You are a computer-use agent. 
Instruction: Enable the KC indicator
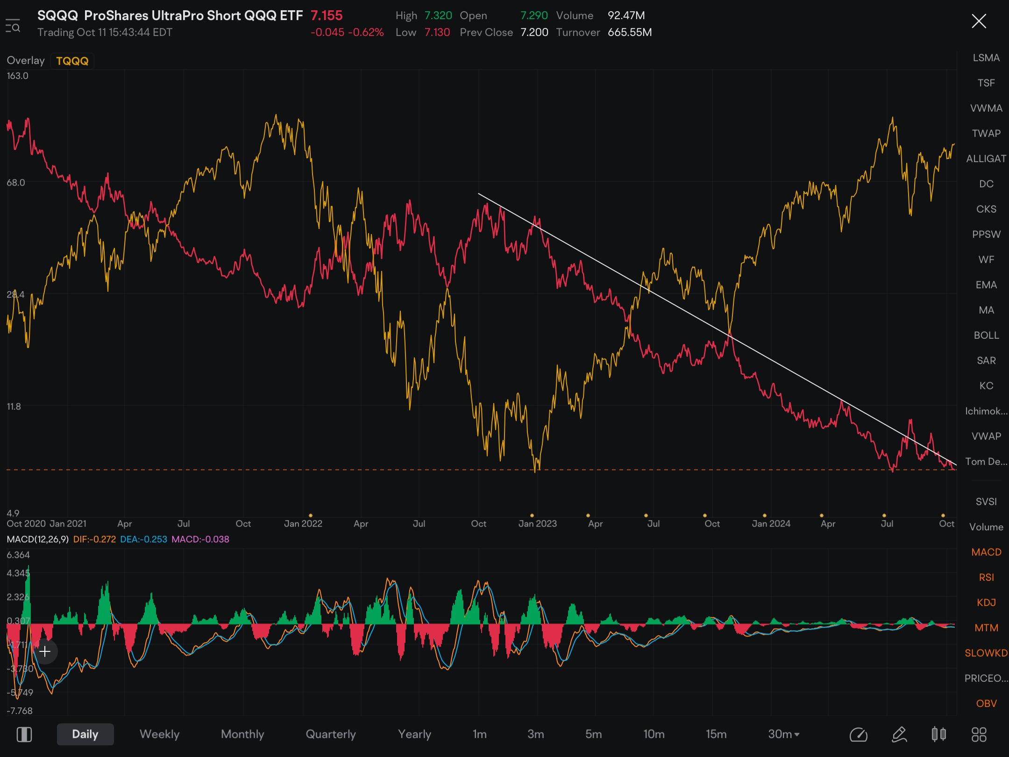(986, 386)
